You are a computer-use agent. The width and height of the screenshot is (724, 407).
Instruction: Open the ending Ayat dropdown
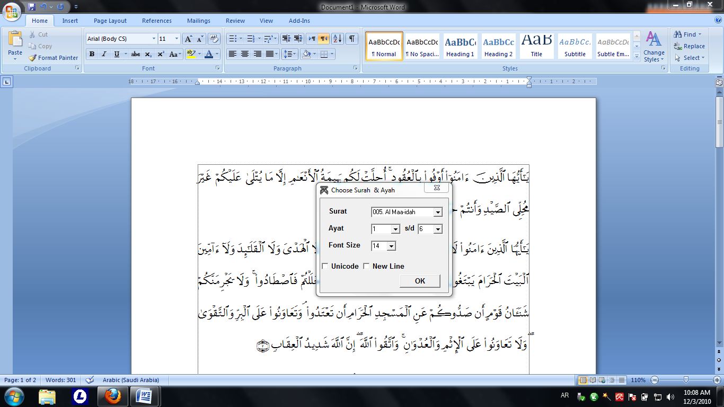pyautogui.click(x=438, y=229)
